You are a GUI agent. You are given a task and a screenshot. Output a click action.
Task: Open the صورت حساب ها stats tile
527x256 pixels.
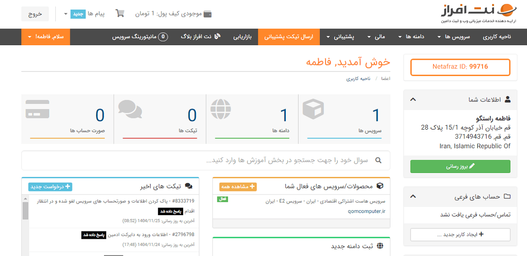point(67,119)
